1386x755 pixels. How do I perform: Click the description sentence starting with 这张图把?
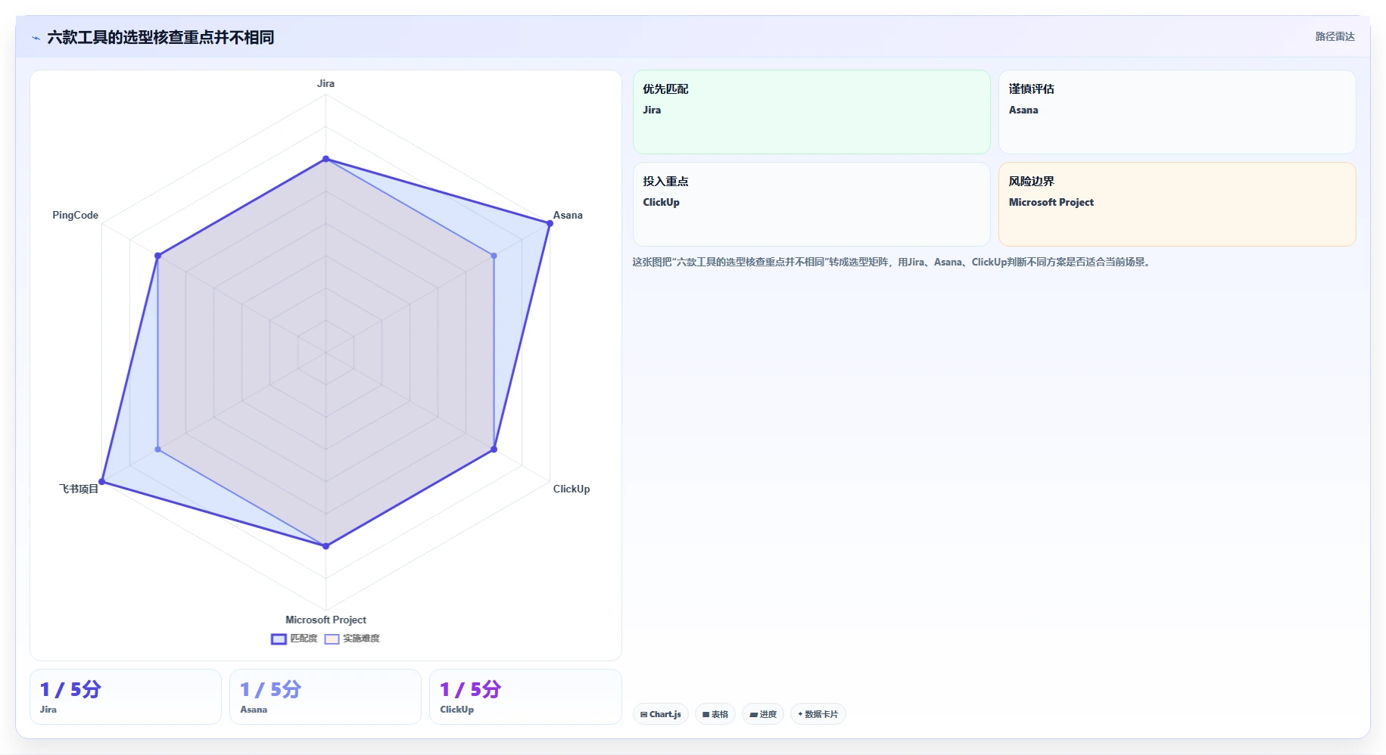[x=892, y=263]
